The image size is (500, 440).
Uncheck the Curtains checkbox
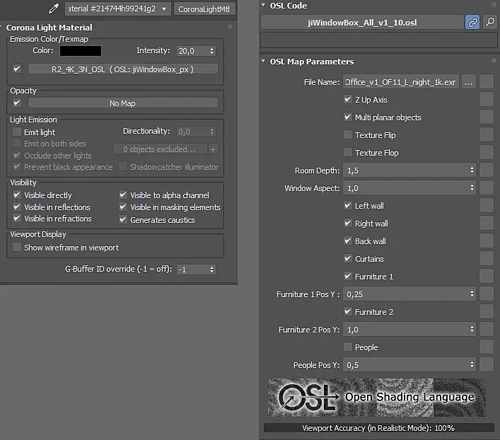coord(348,258)
